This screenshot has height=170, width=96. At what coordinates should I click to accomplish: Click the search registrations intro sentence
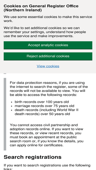tap(47, 167)
